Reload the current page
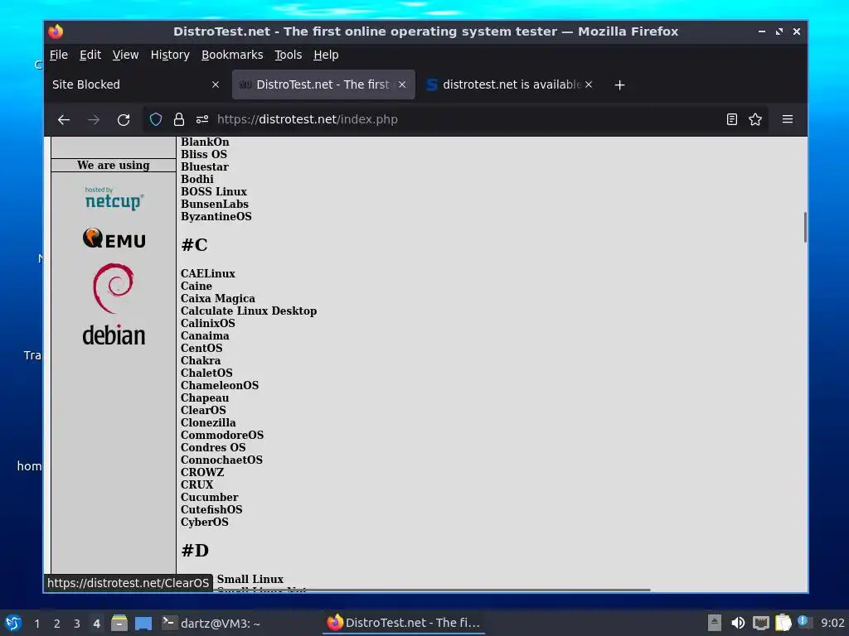This screenshot has height=636, width=849. (x=124, y=119)
